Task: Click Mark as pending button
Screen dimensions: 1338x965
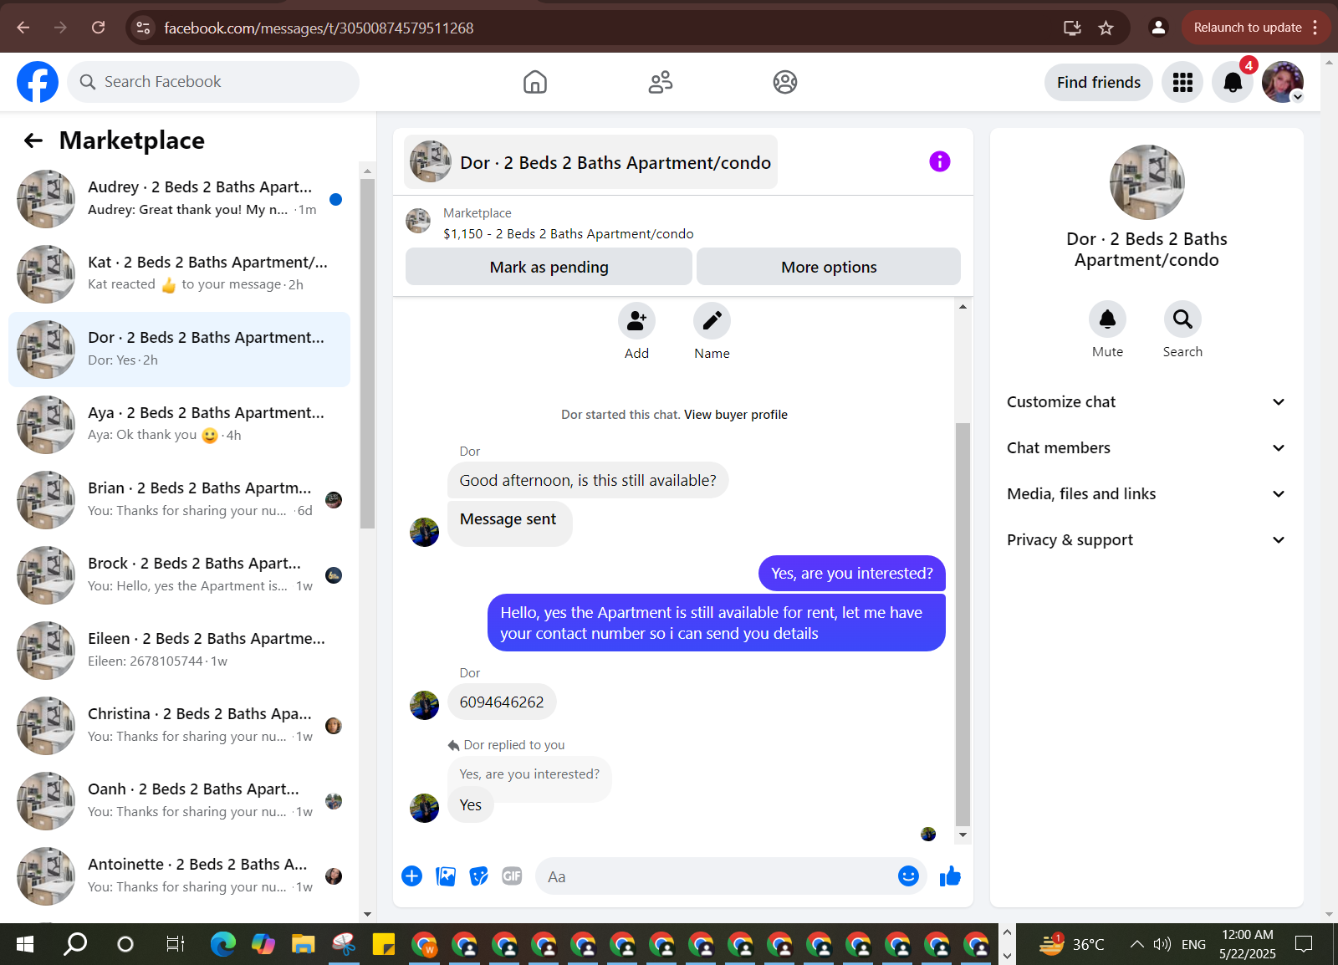Action: point(549,267)
